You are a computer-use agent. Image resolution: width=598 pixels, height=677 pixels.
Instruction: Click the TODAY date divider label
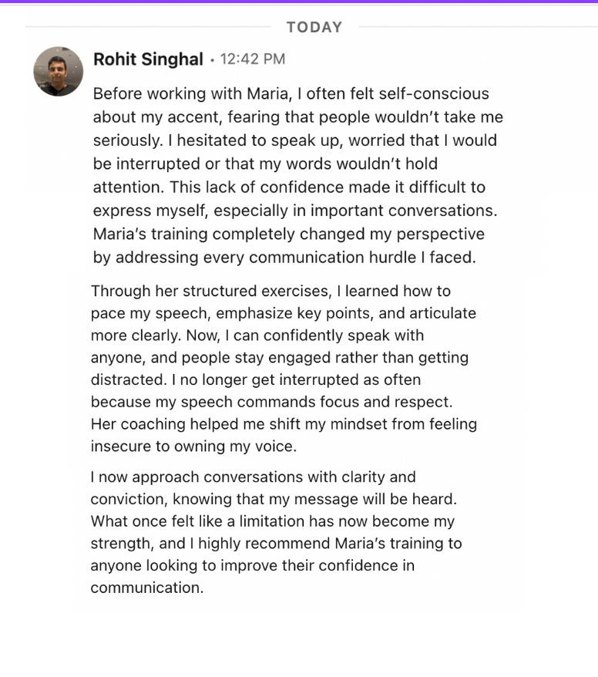click(x=314, y=27)
